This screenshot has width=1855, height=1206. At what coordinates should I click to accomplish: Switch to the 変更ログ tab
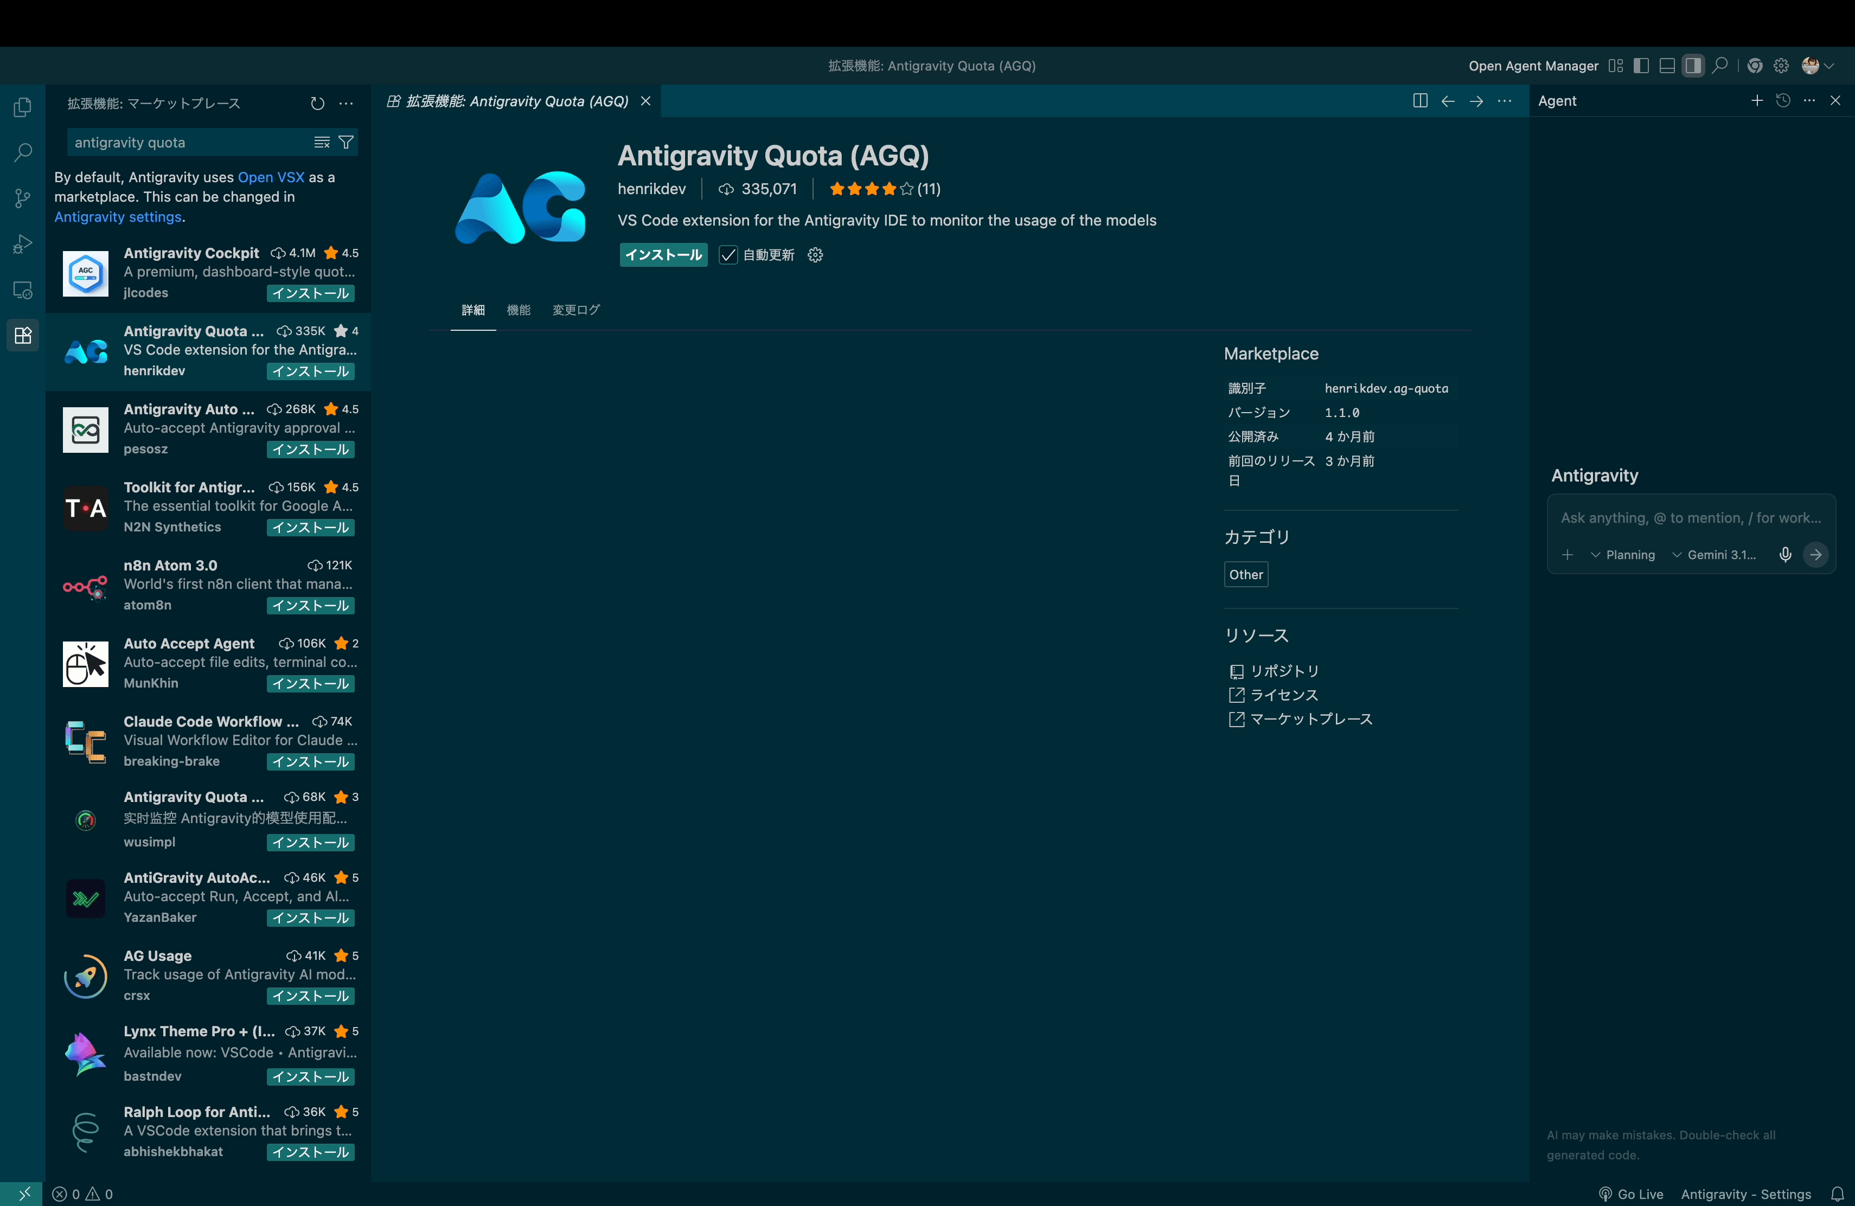click(x=576, y=310)
